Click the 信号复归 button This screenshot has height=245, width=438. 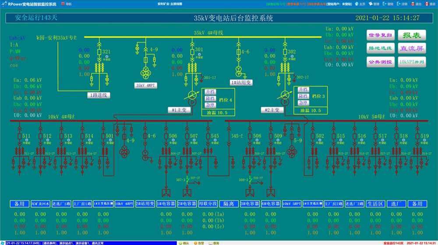pyautogui.click(x=381, y=35)
